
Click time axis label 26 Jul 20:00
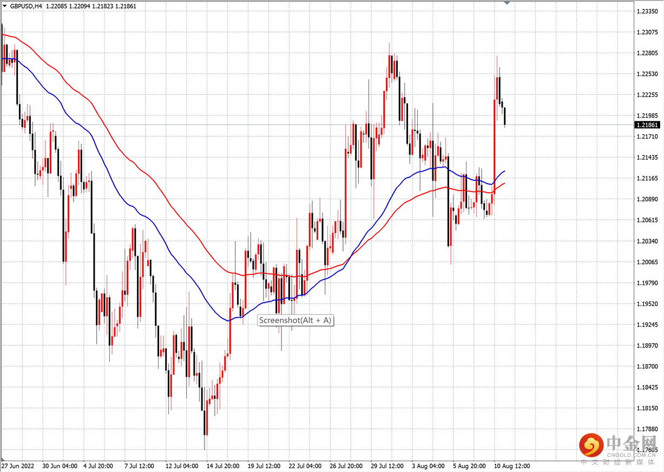346,466
